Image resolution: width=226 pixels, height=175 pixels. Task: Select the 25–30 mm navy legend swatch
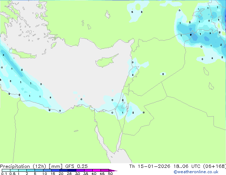72,170
